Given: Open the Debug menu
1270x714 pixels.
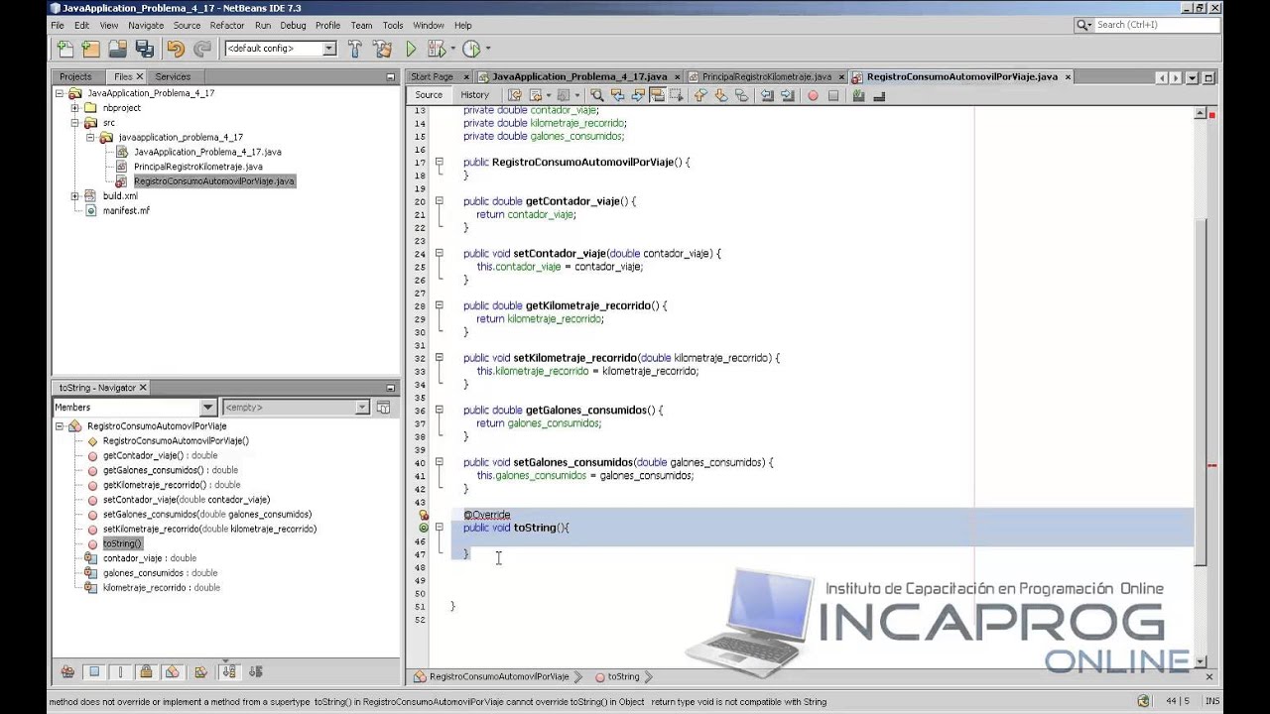Looking at the screenshot, I should point(293,25).
